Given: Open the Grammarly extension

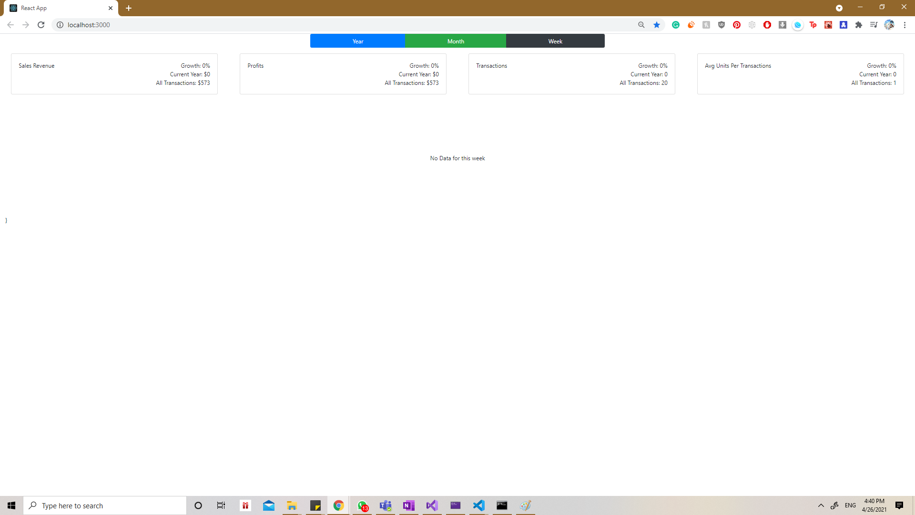Looking at the screenshot, I should [676, 25].
